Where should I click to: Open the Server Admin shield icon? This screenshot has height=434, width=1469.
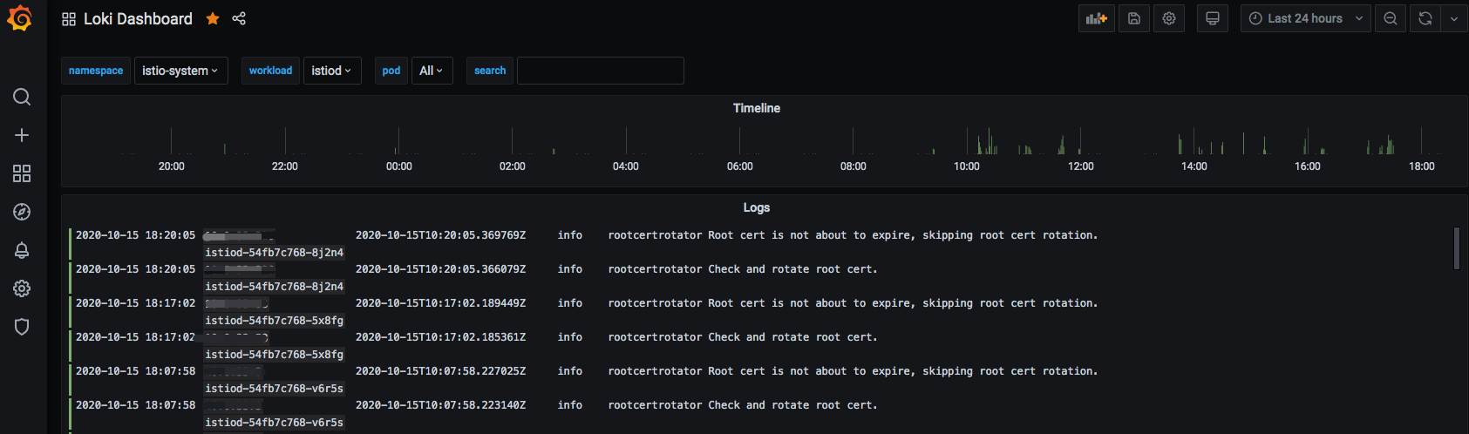pos(22,327)
